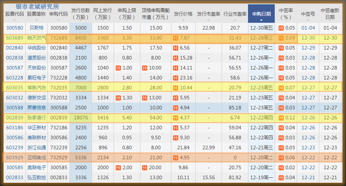This screenshot has height=186, width=346.
Task: Open stock name link 贝斯特
Action: click(36, 28)
